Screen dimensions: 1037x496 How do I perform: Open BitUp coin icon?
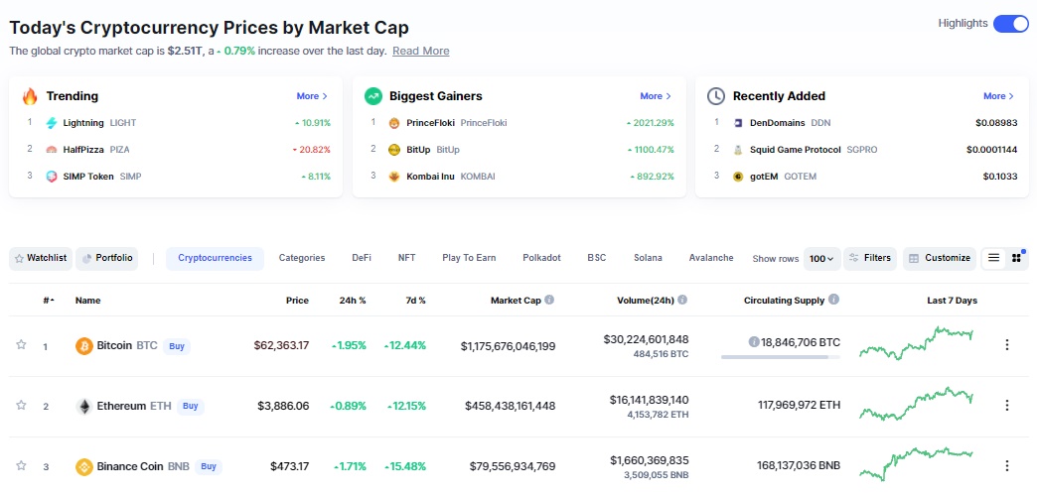(394, 150)
